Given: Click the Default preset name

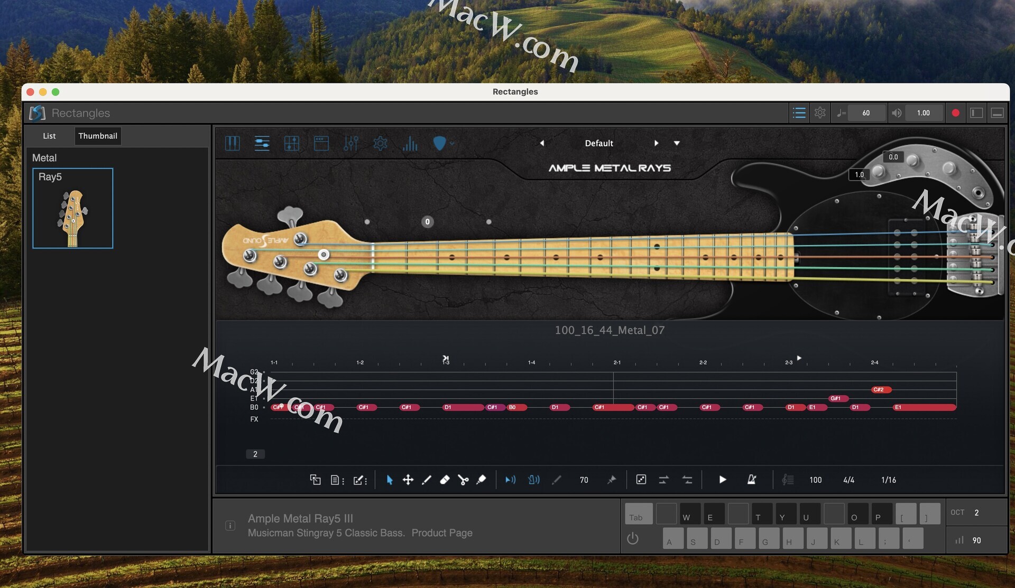Looking at the screenshot, I should pyautogui.click(x=599, y=143).
